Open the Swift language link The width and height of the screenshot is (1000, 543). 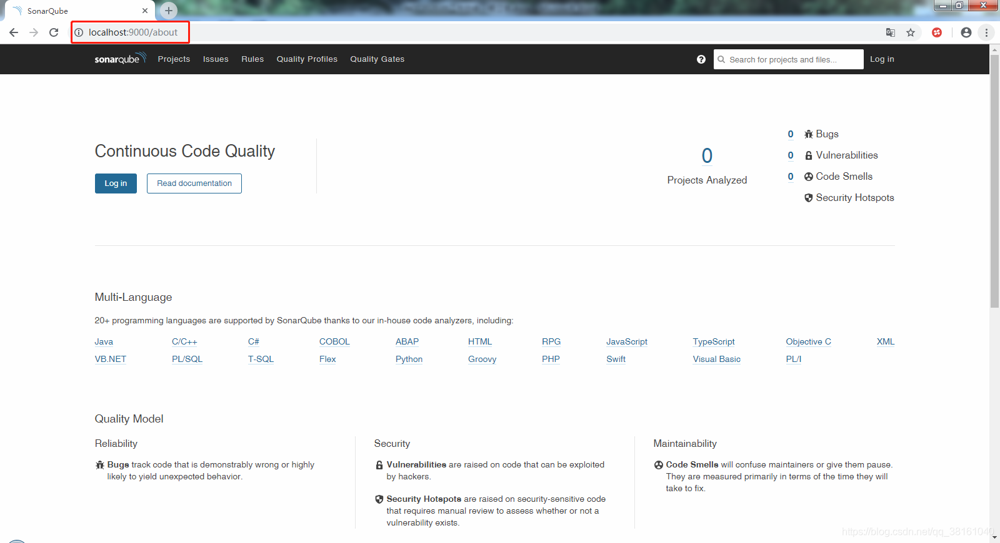click(616, 360)
